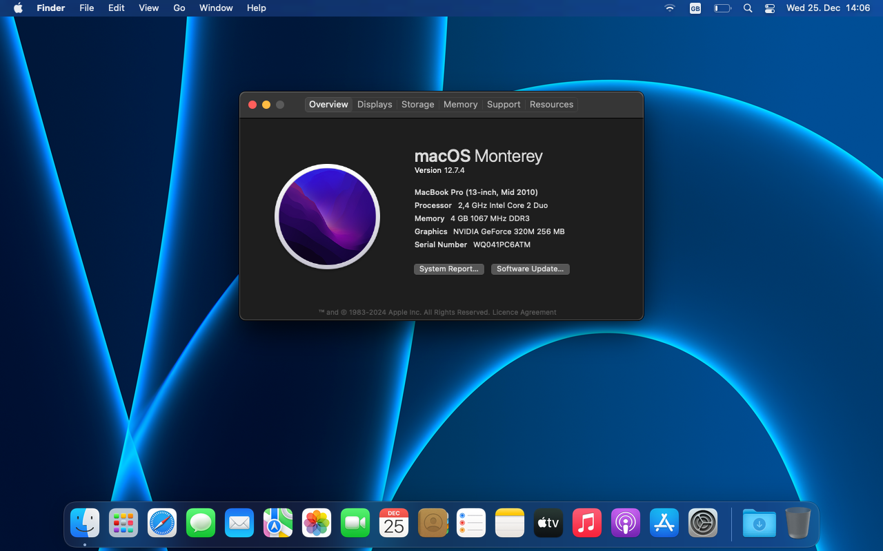Launch Reminders from the Dock
The image size is (883, 551).
pos(471,523)
